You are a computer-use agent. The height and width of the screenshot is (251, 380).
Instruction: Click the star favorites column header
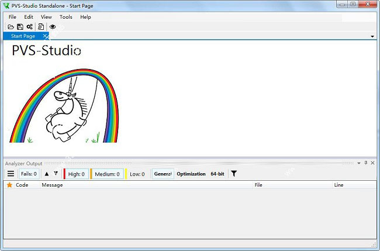click(9, 185)
